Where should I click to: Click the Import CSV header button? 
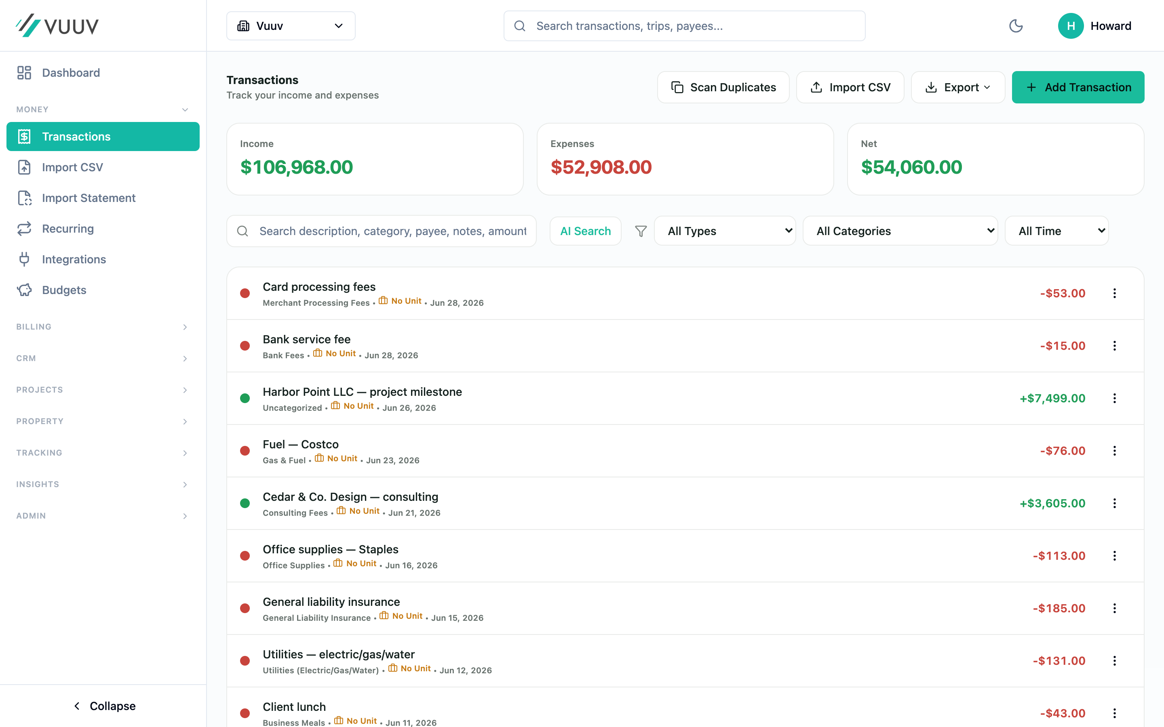850,87
